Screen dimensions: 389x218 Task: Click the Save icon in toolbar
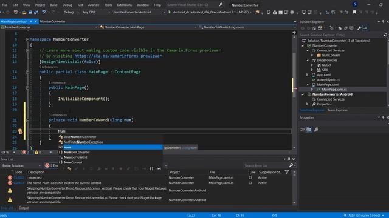tap(30, 12)
